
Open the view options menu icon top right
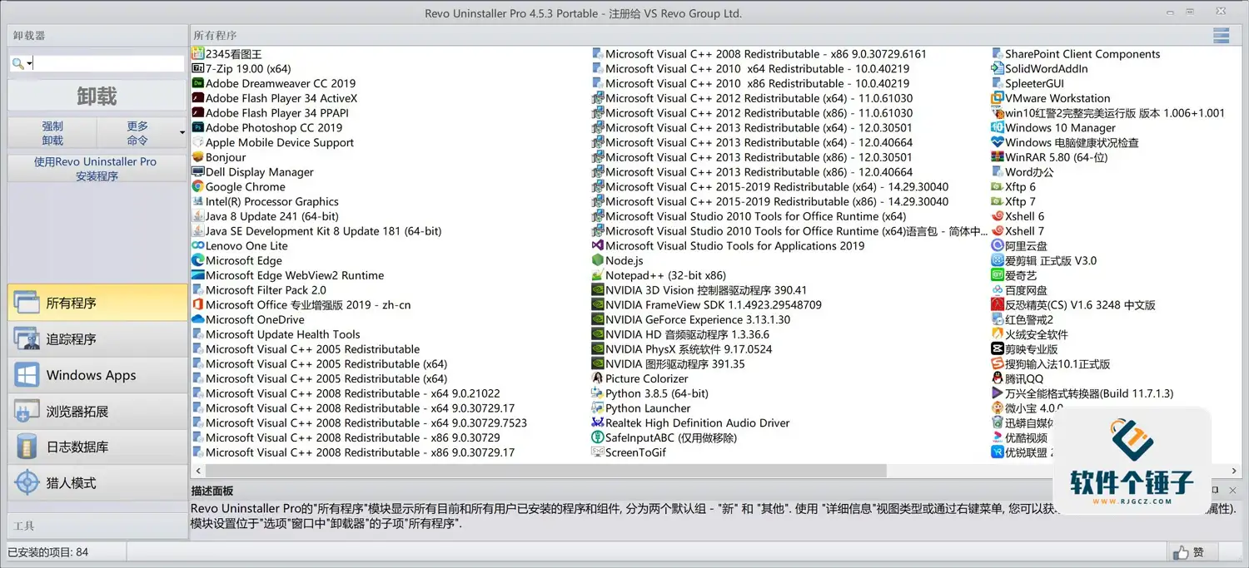point(1222,35)
